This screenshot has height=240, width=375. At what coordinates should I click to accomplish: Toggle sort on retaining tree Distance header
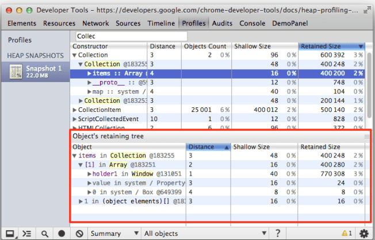[x=208, y=147]
